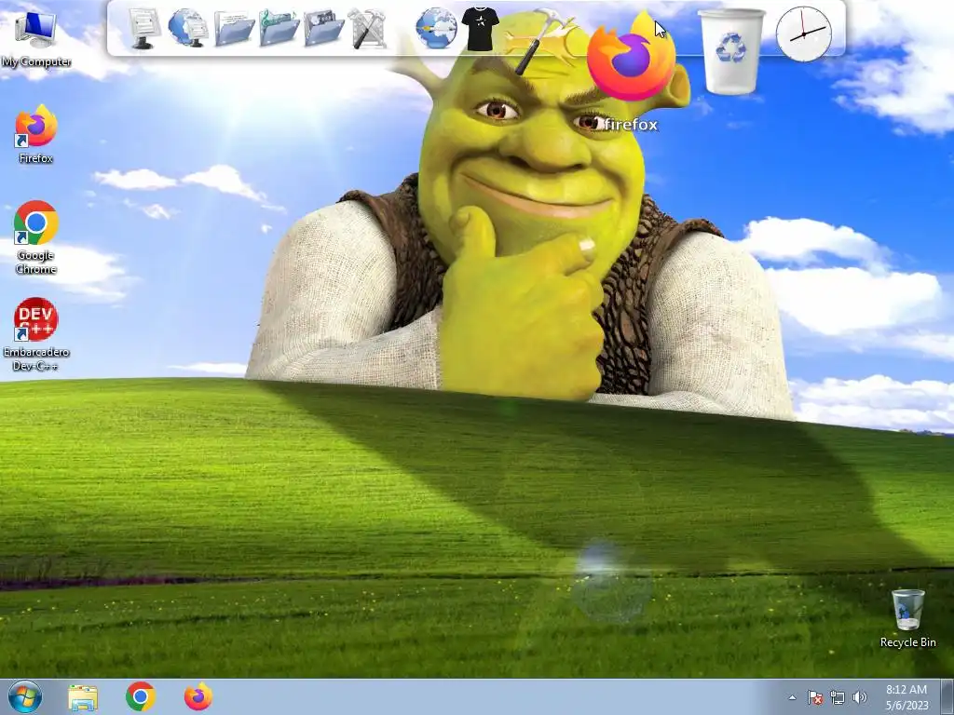Click the analog clock dock icon
954x715 pixels.
tap(804, 34)
